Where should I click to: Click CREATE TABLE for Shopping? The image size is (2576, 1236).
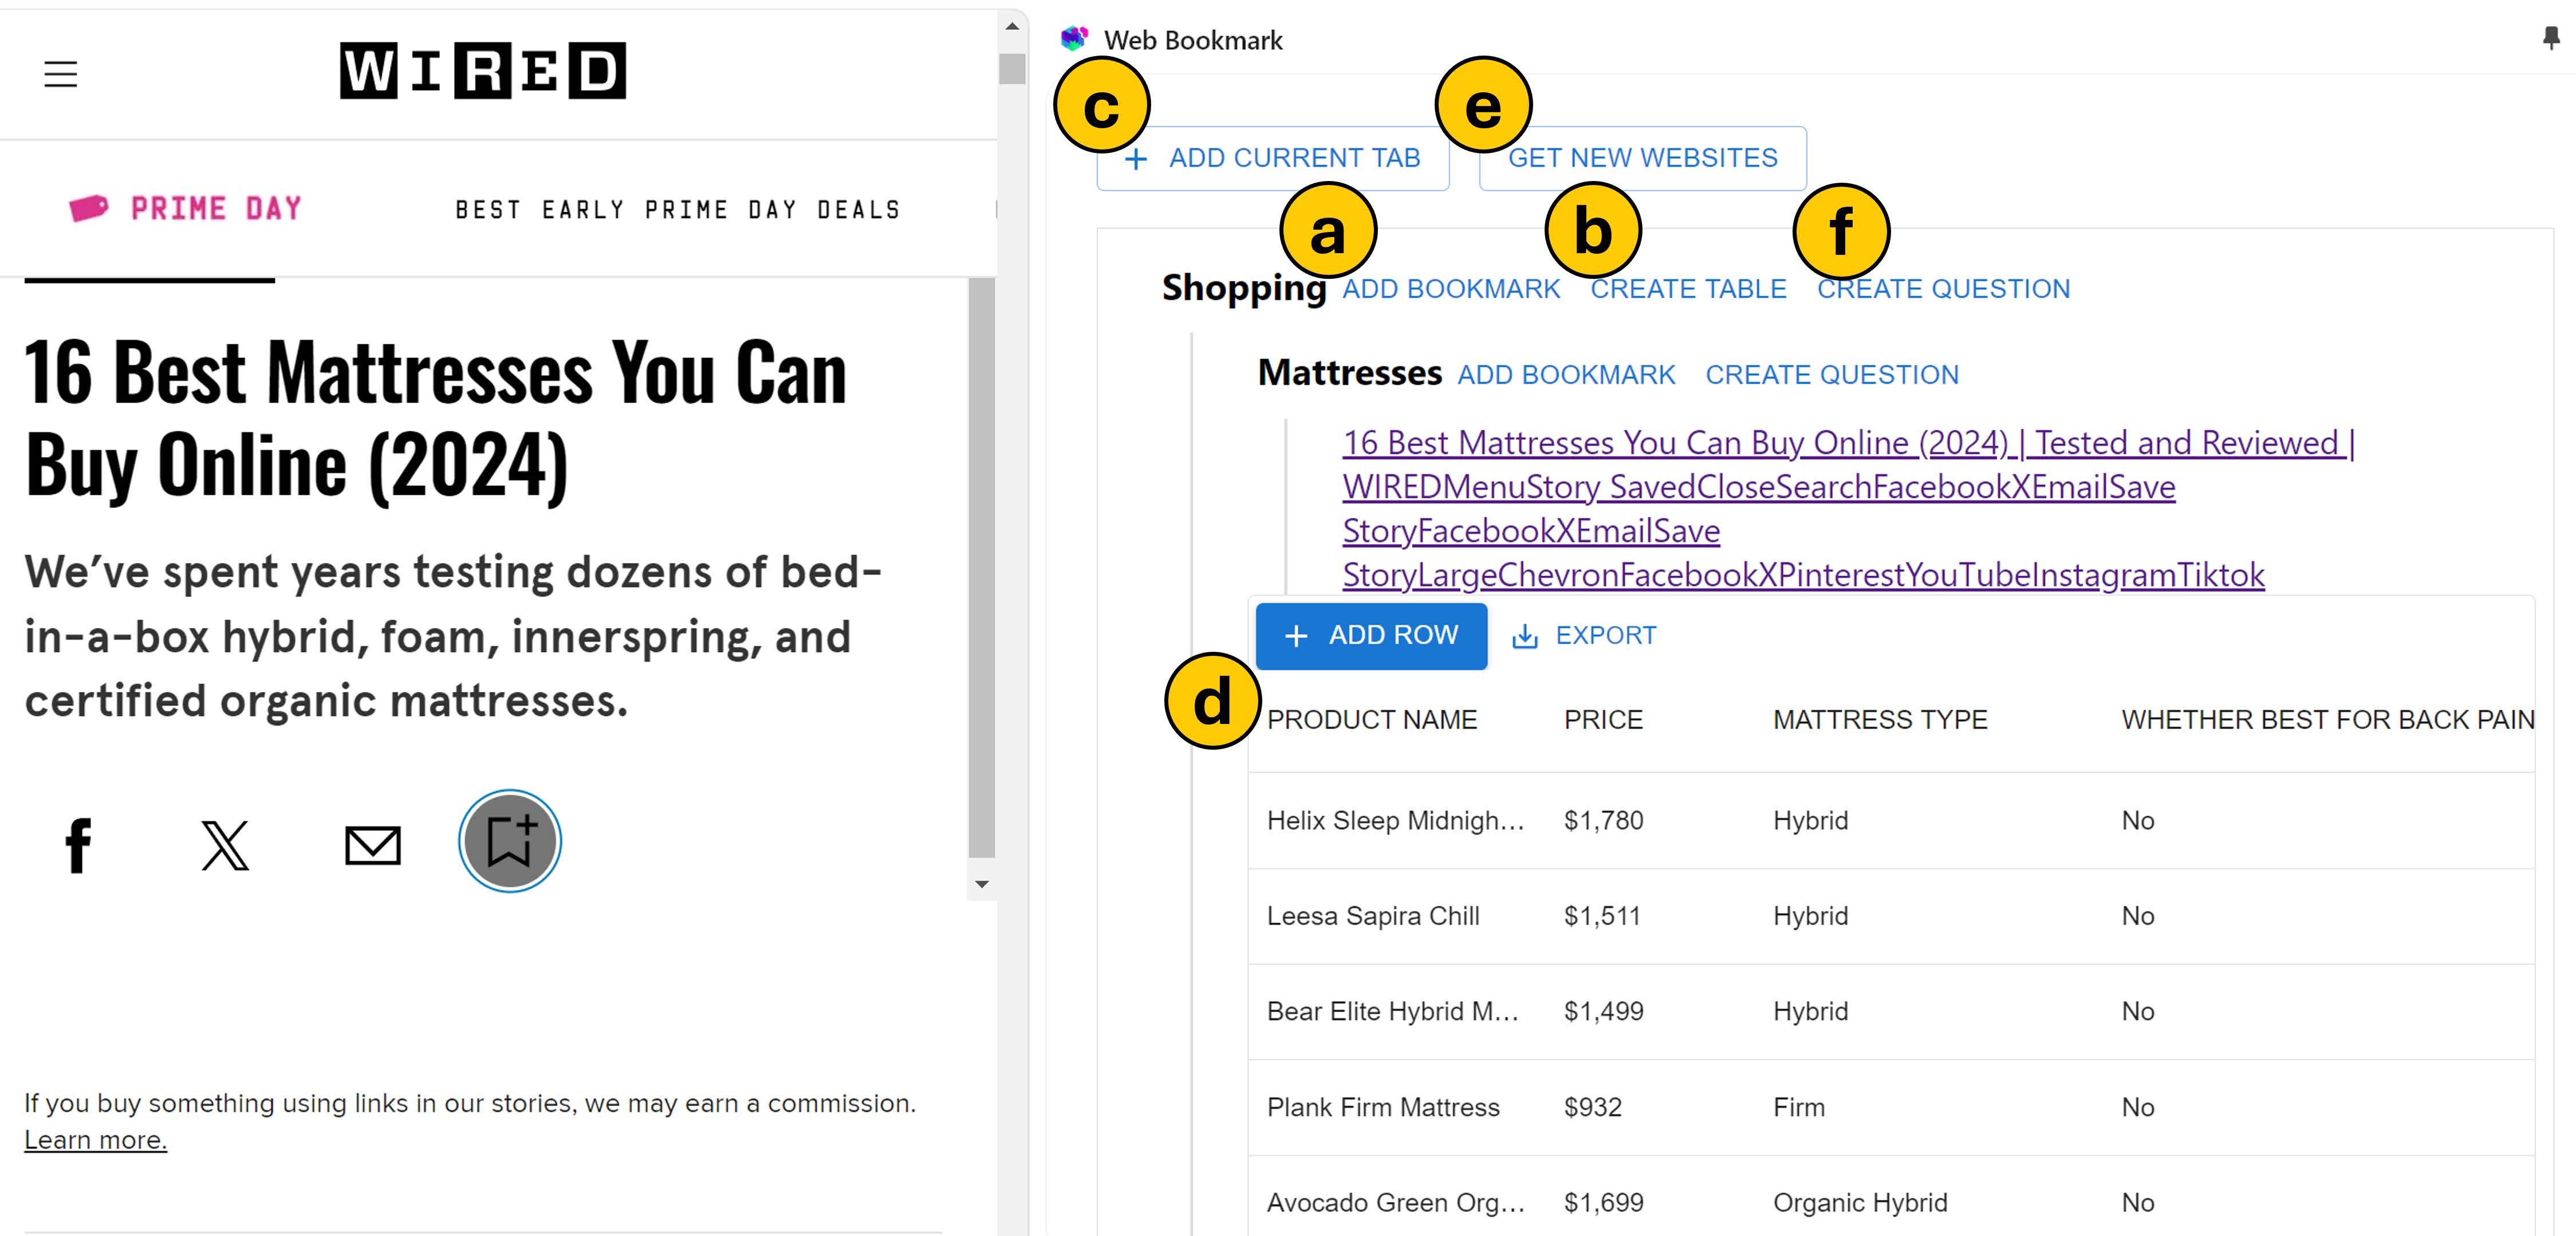(1688, 289)
